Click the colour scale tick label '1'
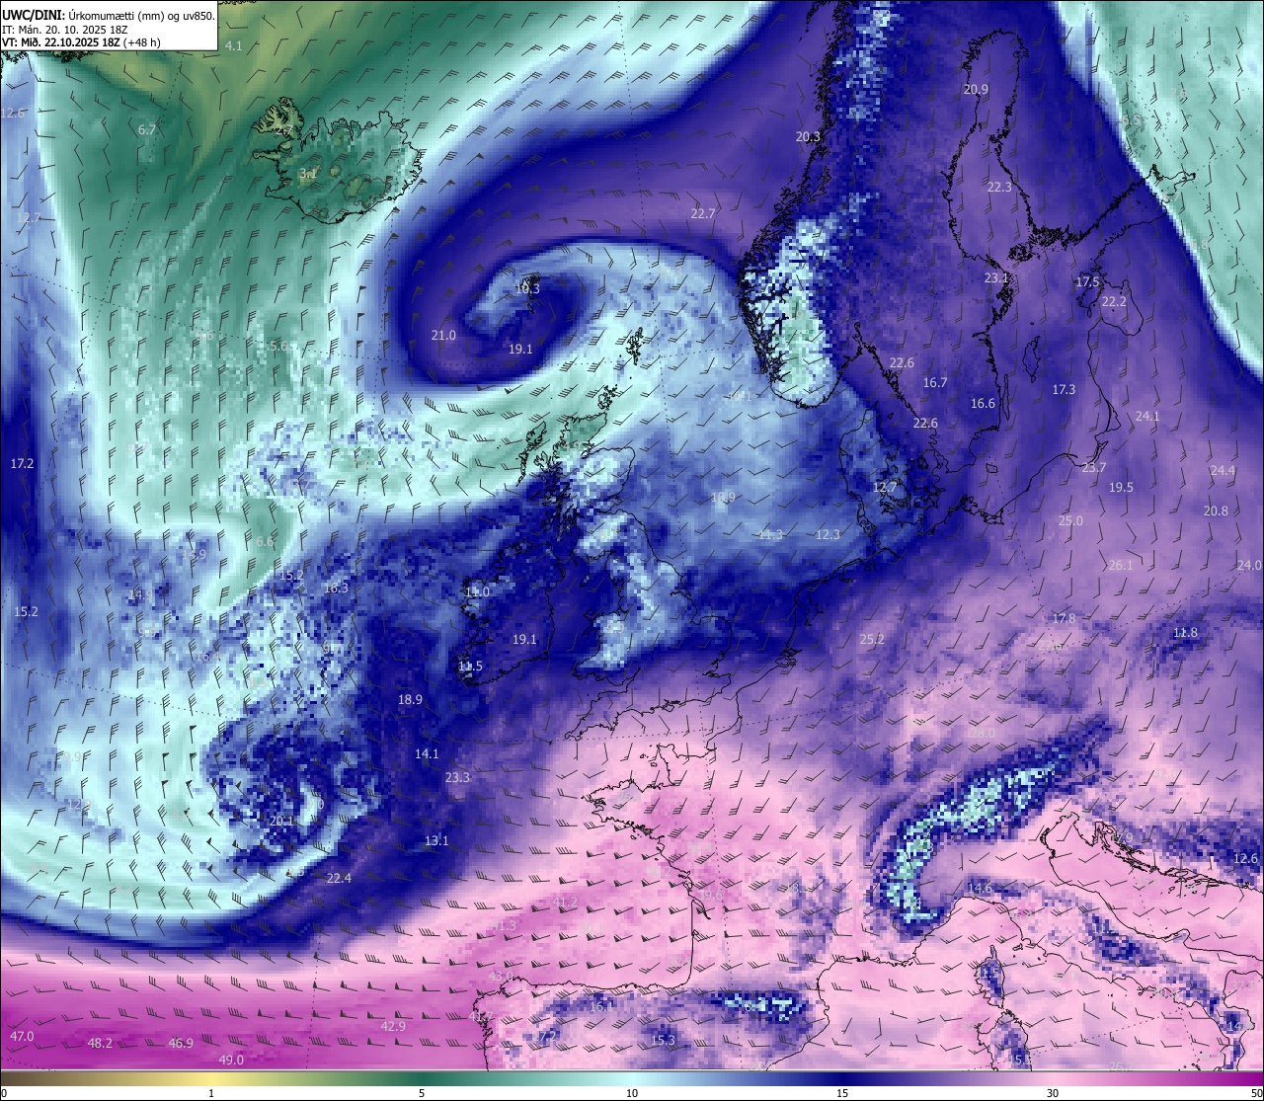The image size is (1264, 1101). pos(211,1093)
